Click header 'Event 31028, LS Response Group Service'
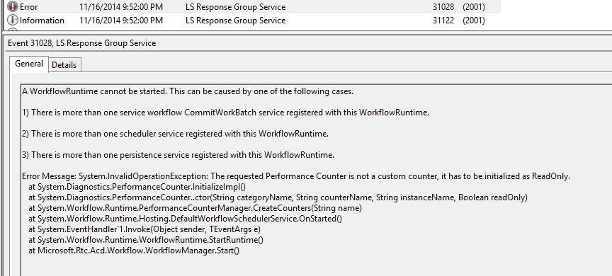Viewport: 612px width, 276px height. (82, 43)
